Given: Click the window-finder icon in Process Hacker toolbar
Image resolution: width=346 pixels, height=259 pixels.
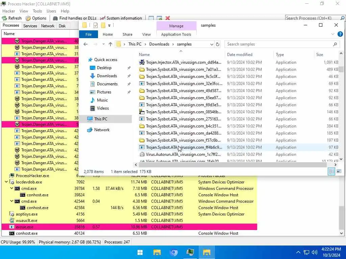Looking at the screenshot, I should click(x=159, y=18).
